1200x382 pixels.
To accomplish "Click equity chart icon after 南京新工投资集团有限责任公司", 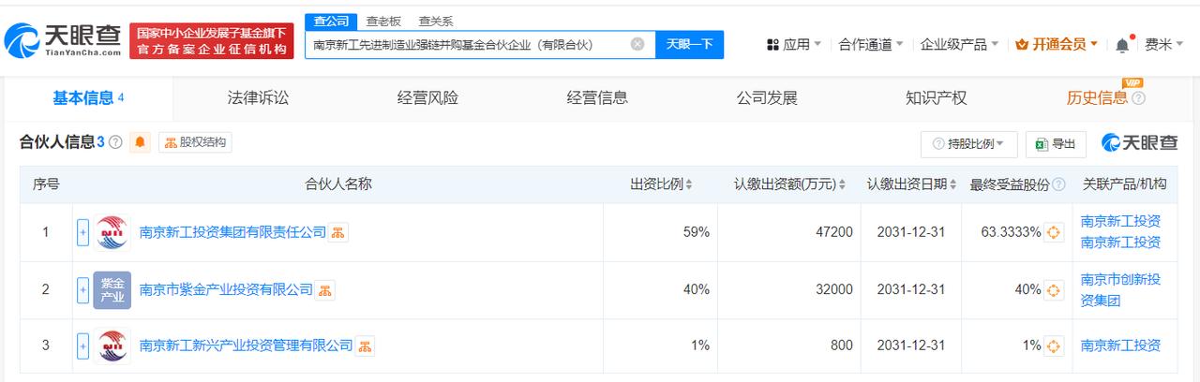I will coord(338,232).
